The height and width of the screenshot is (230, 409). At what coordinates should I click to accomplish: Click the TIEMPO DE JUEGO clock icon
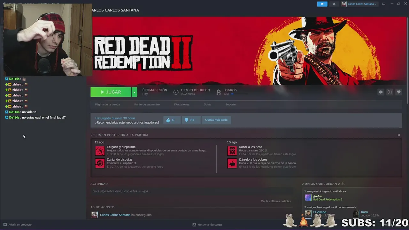[x=176, y=92]
